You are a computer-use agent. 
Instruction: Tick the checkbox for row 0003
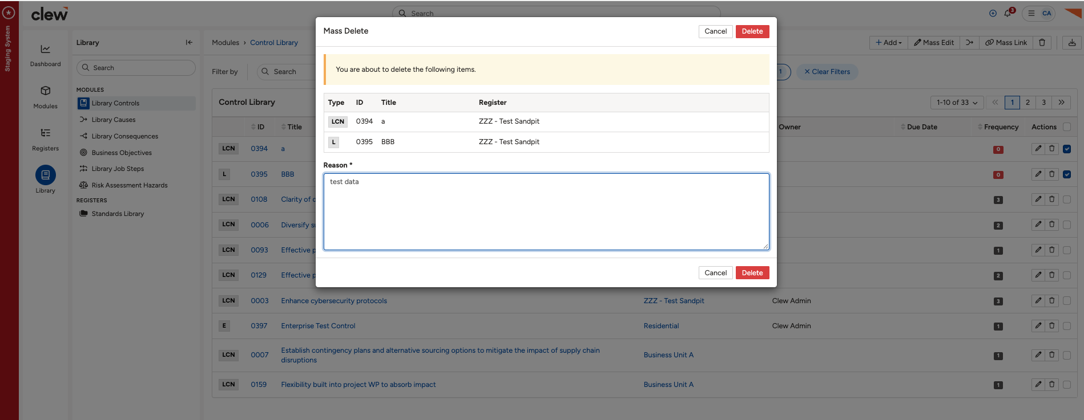tap(1067, 300)
